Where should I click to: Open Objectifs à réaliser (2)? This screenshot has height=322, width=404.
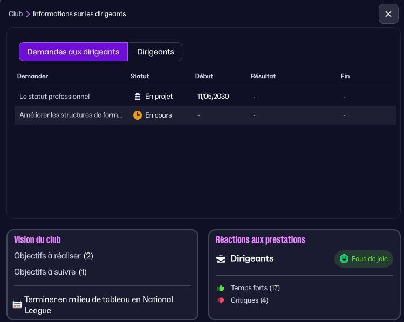coord(53,256)
